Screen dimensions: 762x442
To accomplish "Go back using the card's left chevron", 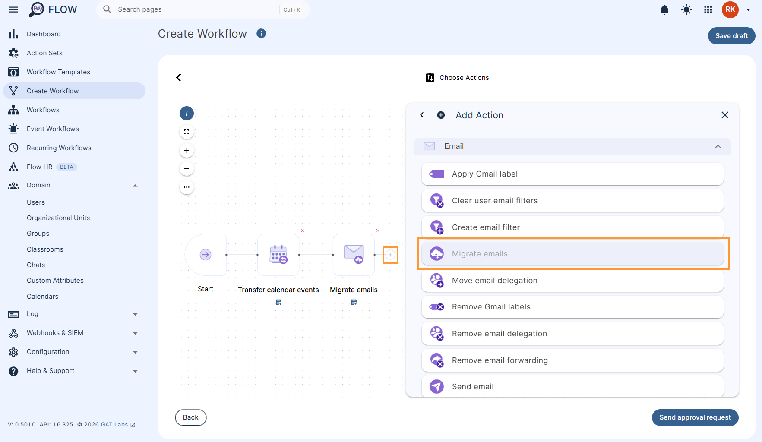I will pos(179,78).
